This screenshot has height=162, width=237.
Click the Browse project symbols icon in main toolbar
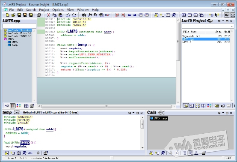(168, 15)
